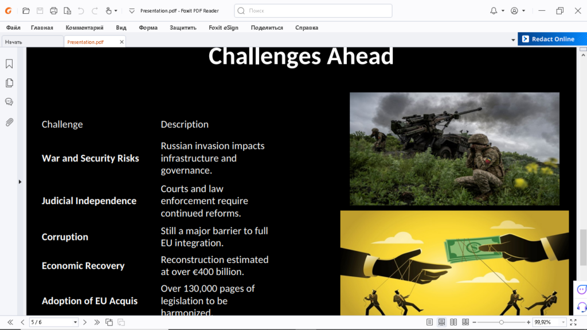Enable continuous page scrolling view

(442, 323)
